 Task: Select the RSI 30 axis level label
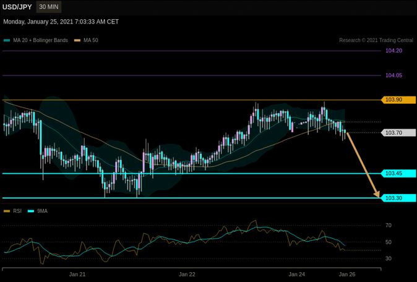click(389, 258)
